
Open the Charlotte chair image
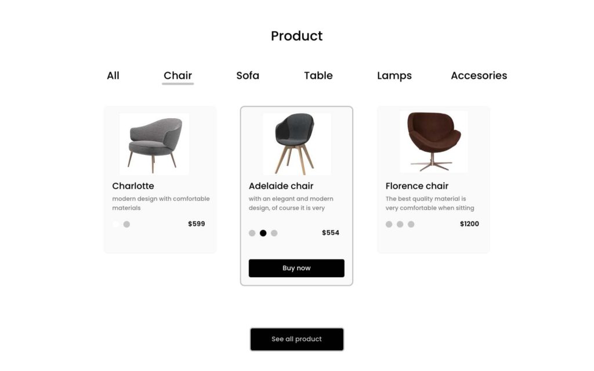pos(154,144)
